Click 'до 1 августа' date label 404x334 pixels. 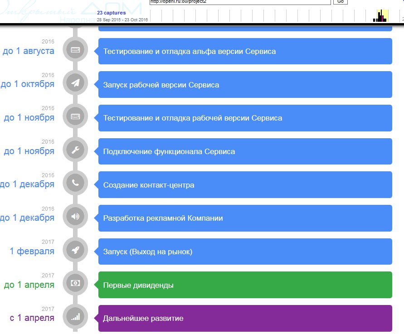point(29,51)
